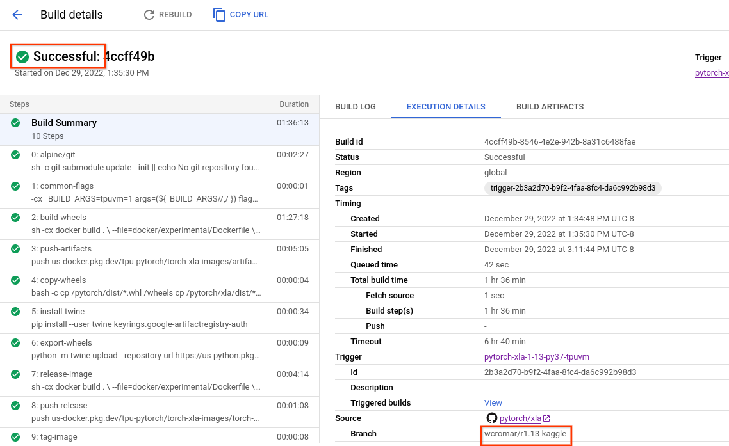
Task: Click the Created time 1:34:48 PM value
Action: pos(559,219)
